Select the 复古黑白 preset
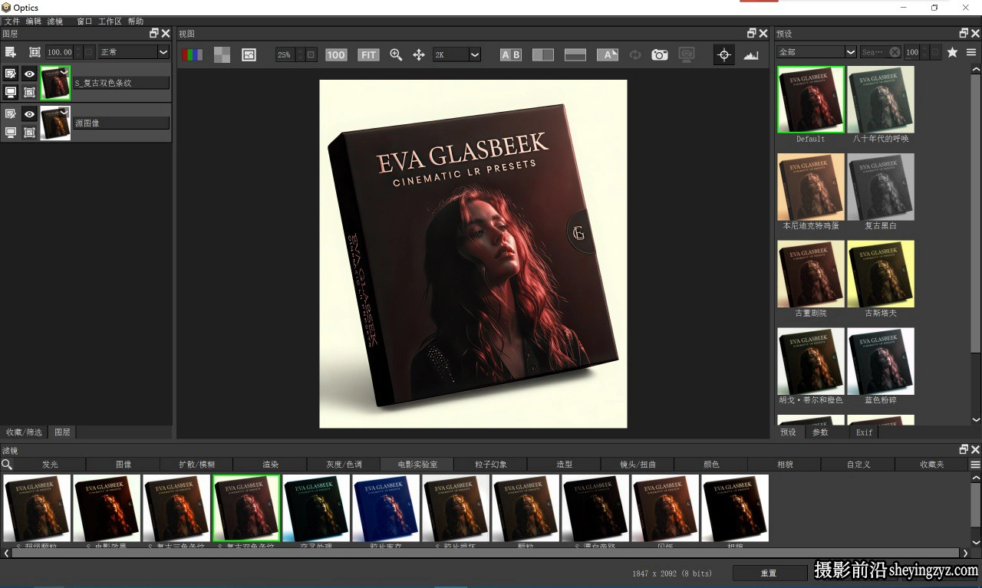 (x=881, y=192)
